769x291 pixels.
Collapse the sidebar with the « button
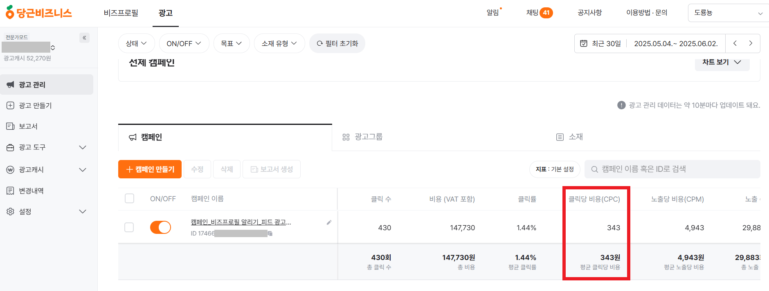84,38
